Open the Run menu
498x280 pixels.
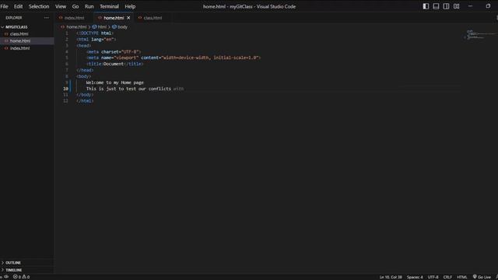[x=89, y=6]
